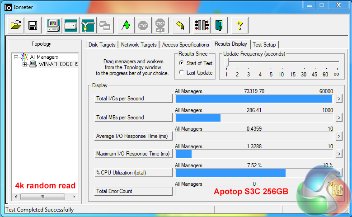The width and height of the screenshot is (352, 217).
Task: Select Start of Test radio button
Action: click(181, 63)
